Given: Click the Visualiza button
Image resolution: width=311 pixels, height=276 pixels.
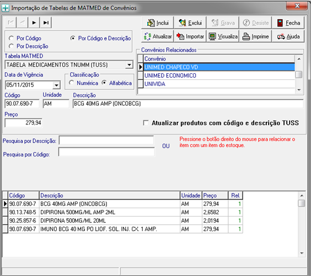Looking at the screenshot, I should click(223, 36).
